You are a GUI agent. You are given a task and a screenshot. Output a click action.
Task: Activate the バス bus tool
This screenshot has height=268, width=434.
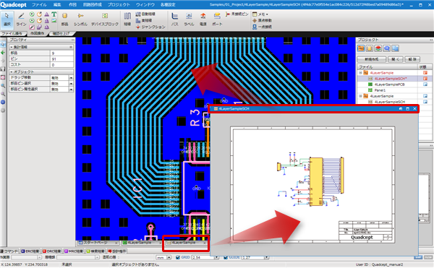(x=174, y=20)
